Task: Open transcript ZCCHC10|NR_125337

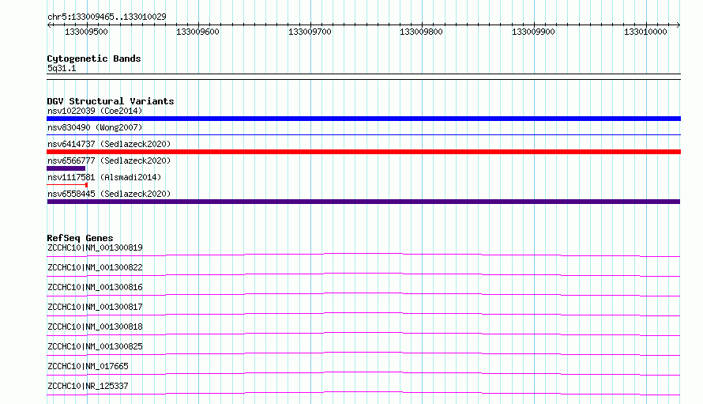Action: coord(88,386)
